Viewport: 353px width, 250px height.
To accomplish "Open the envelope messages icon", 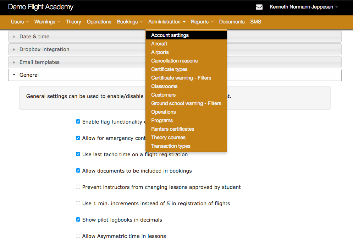I will (x=259, y=7).
